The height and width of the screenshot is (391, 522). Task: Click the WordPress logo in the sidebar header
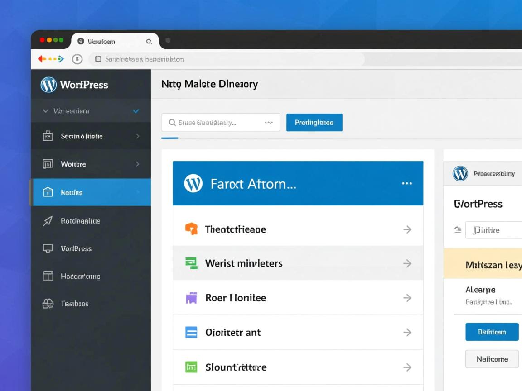pos(48,85)
